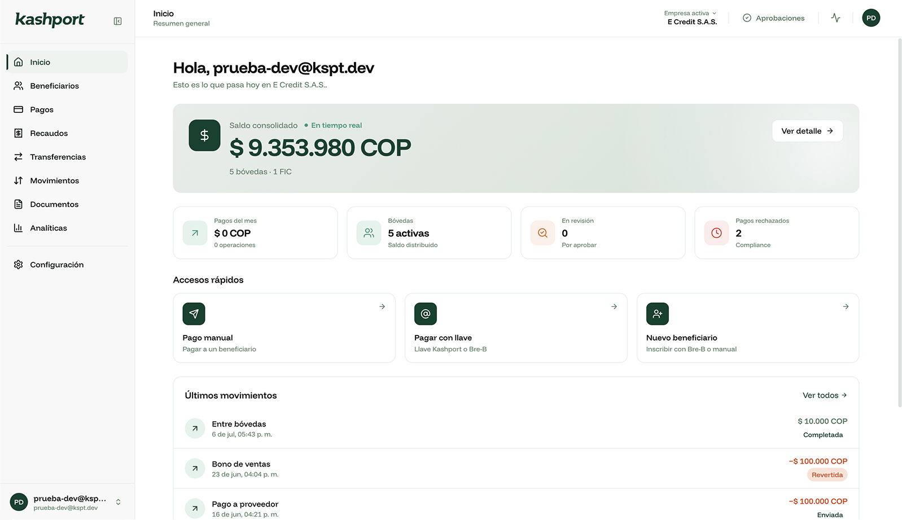Open the Aprobaciones link in header
This screenshot has width=902, height=520.
[773, 18]
